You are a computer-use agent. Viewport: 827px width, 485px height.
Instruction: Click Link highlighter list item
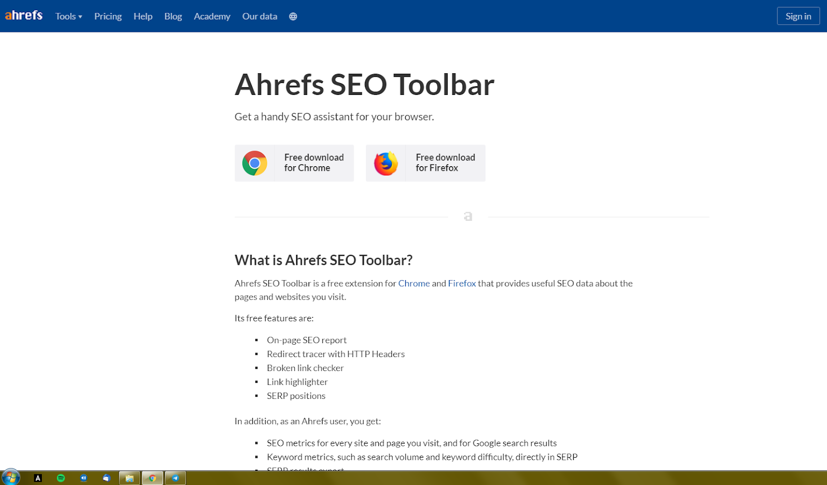click(x=297, y=382)
